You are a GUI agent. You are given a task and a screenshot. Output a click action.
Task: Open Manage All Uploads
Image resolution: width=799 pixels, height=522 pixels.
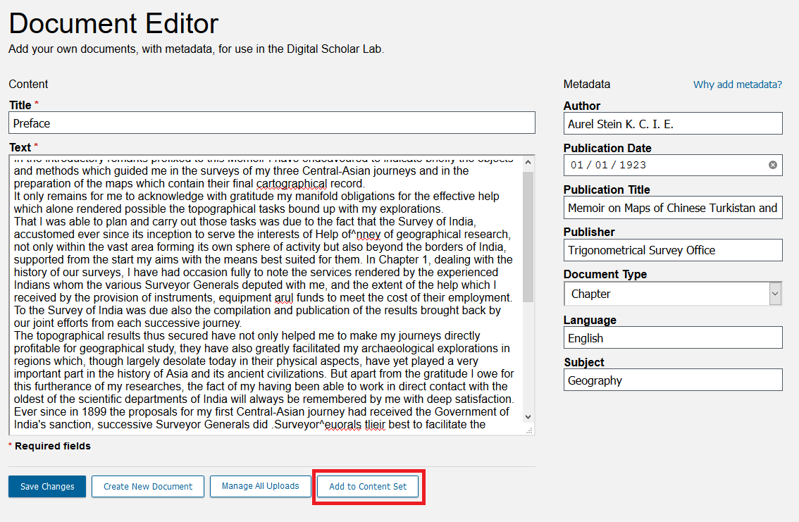[x=260, y=486]
